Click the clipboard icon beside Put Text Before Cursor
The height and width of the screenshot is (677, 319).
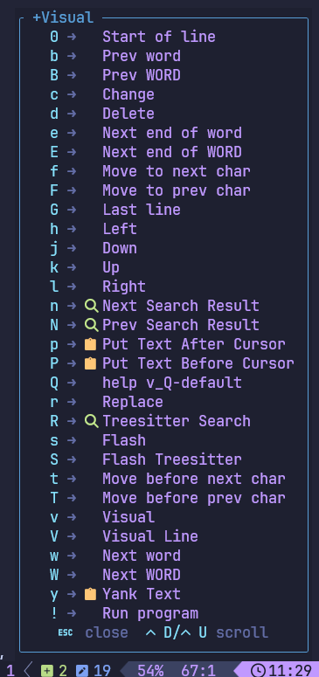(x=90, y=363)
